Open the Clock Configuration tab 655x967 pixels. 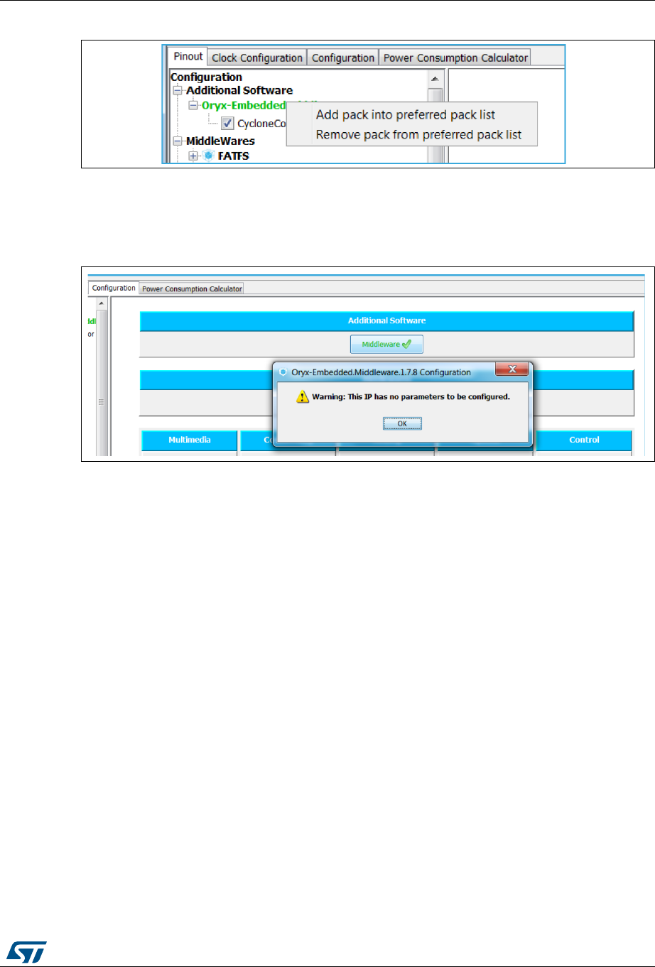257,58
